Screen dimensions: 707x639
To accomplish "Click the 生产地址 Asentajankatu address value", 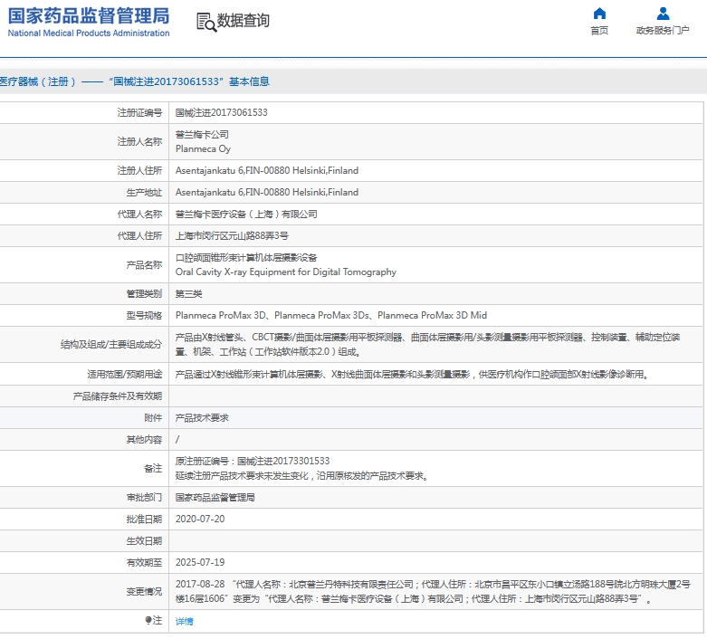I will pos(267,192).
